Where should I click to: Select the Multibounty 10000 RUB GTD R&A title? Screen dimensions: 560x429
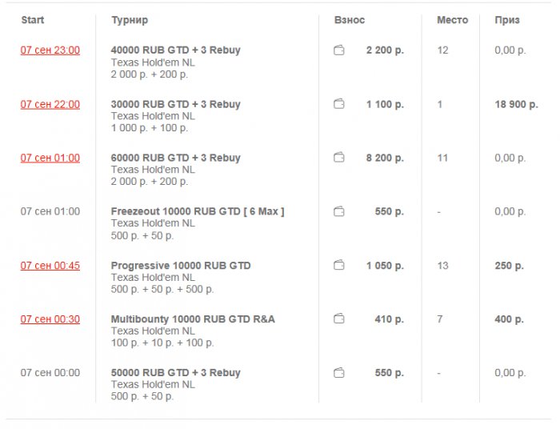point(193,319)
